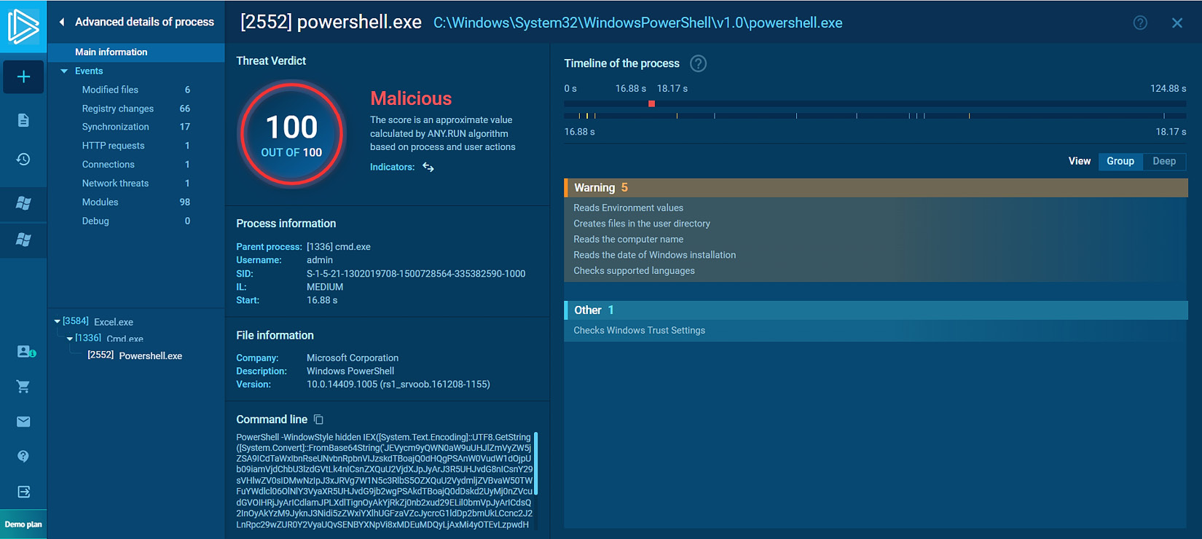
Task: Click 'Reads the computer name' entry
Action: (x=628, y=240)
